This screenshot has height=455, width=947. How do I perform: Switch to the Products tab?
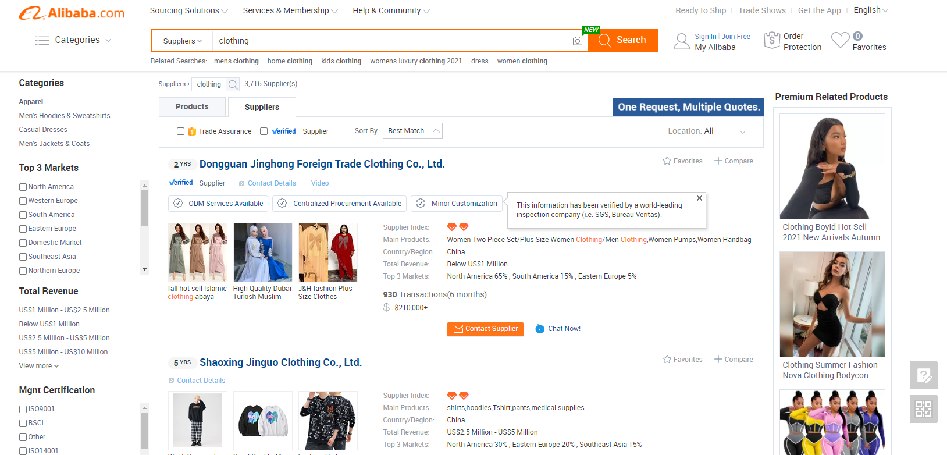[192, 106]
